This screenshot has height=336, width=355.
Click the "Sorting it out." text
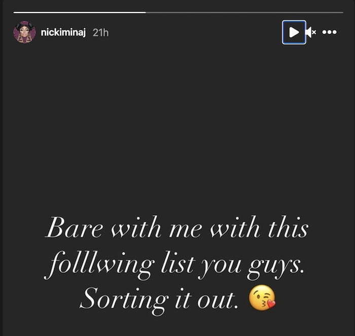[159, 299]
